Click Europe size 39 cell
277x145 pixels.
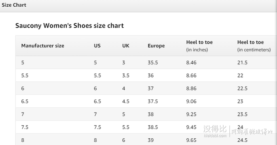tap(150, 140)
